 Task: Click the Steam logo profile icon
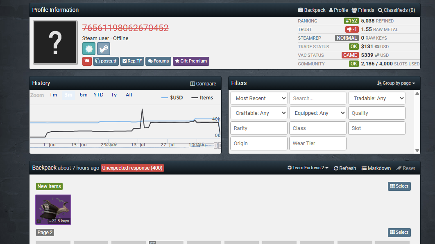pyautogui.click(x=104, y=49)
